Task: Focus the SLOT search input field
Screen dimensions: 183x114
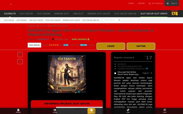Action: click(111, 20)
